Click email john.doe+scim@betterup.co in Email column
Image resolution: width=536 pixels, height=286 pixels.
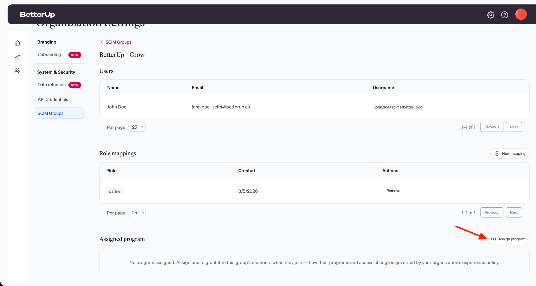pos(221,107)
